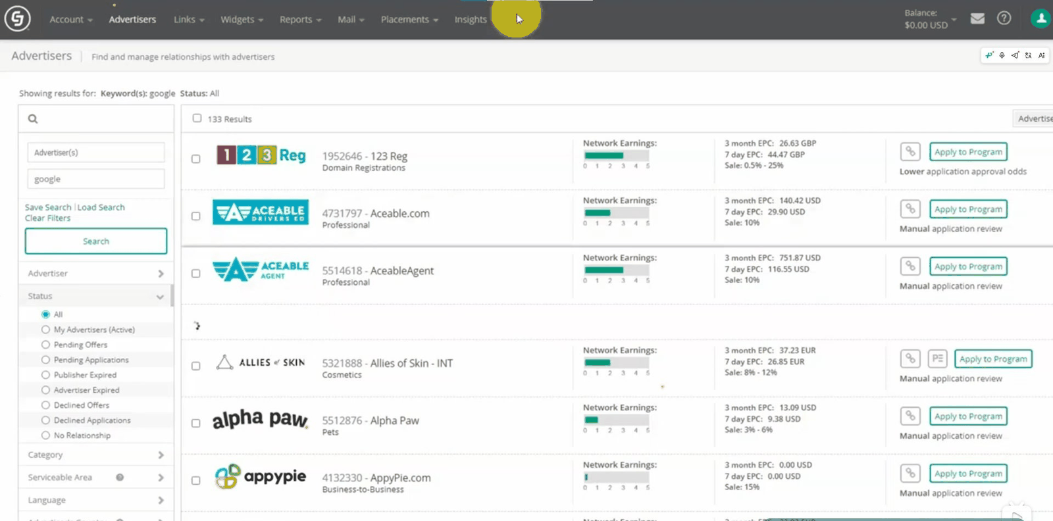Click the link icon for Aceable.com

coord(910,209)
